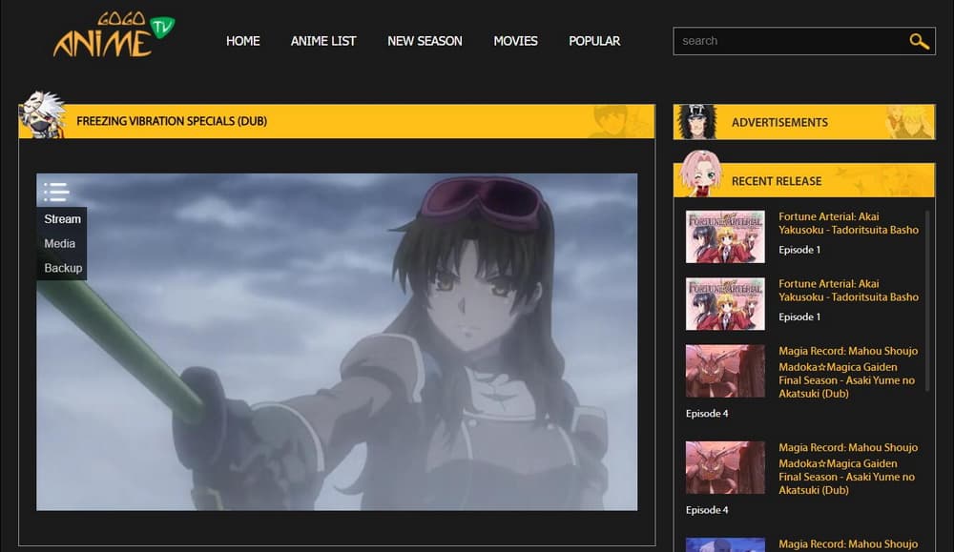This screenshot has height=552, width=954.
Task: Open first Magia Record Final Season link
Action: 848,366
